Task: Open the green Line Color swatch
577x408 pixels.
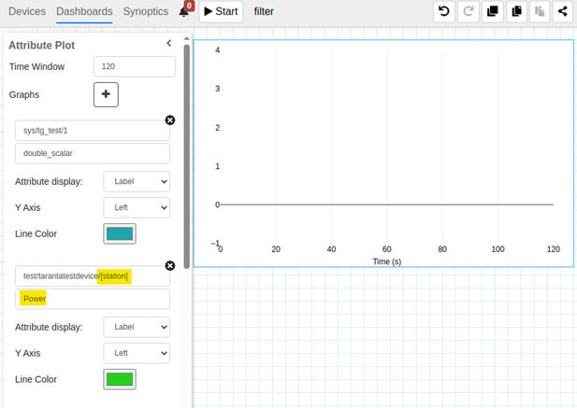Action: 120,379
